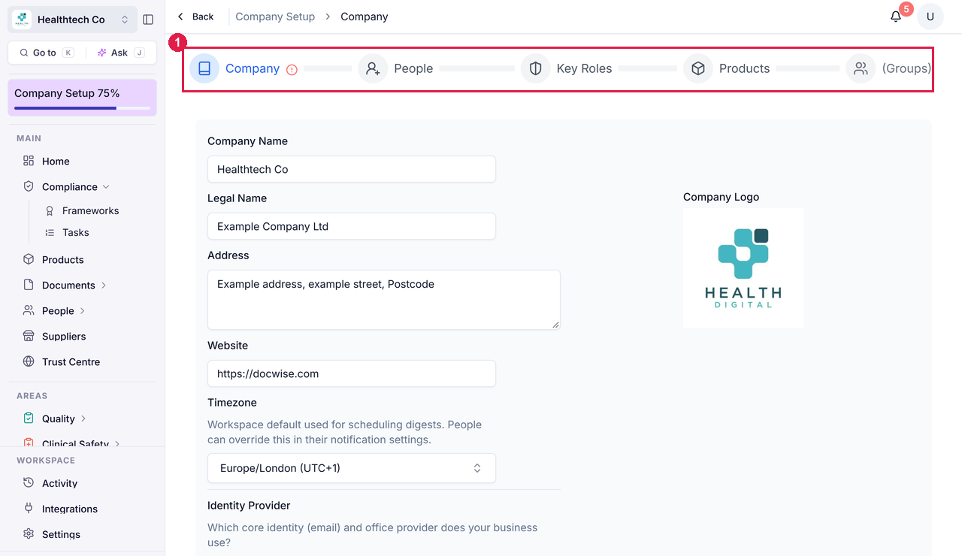Go Back using the top bar button
This screenshot has width=962, height=556.
pyautogui.click(x=195, y=17)
